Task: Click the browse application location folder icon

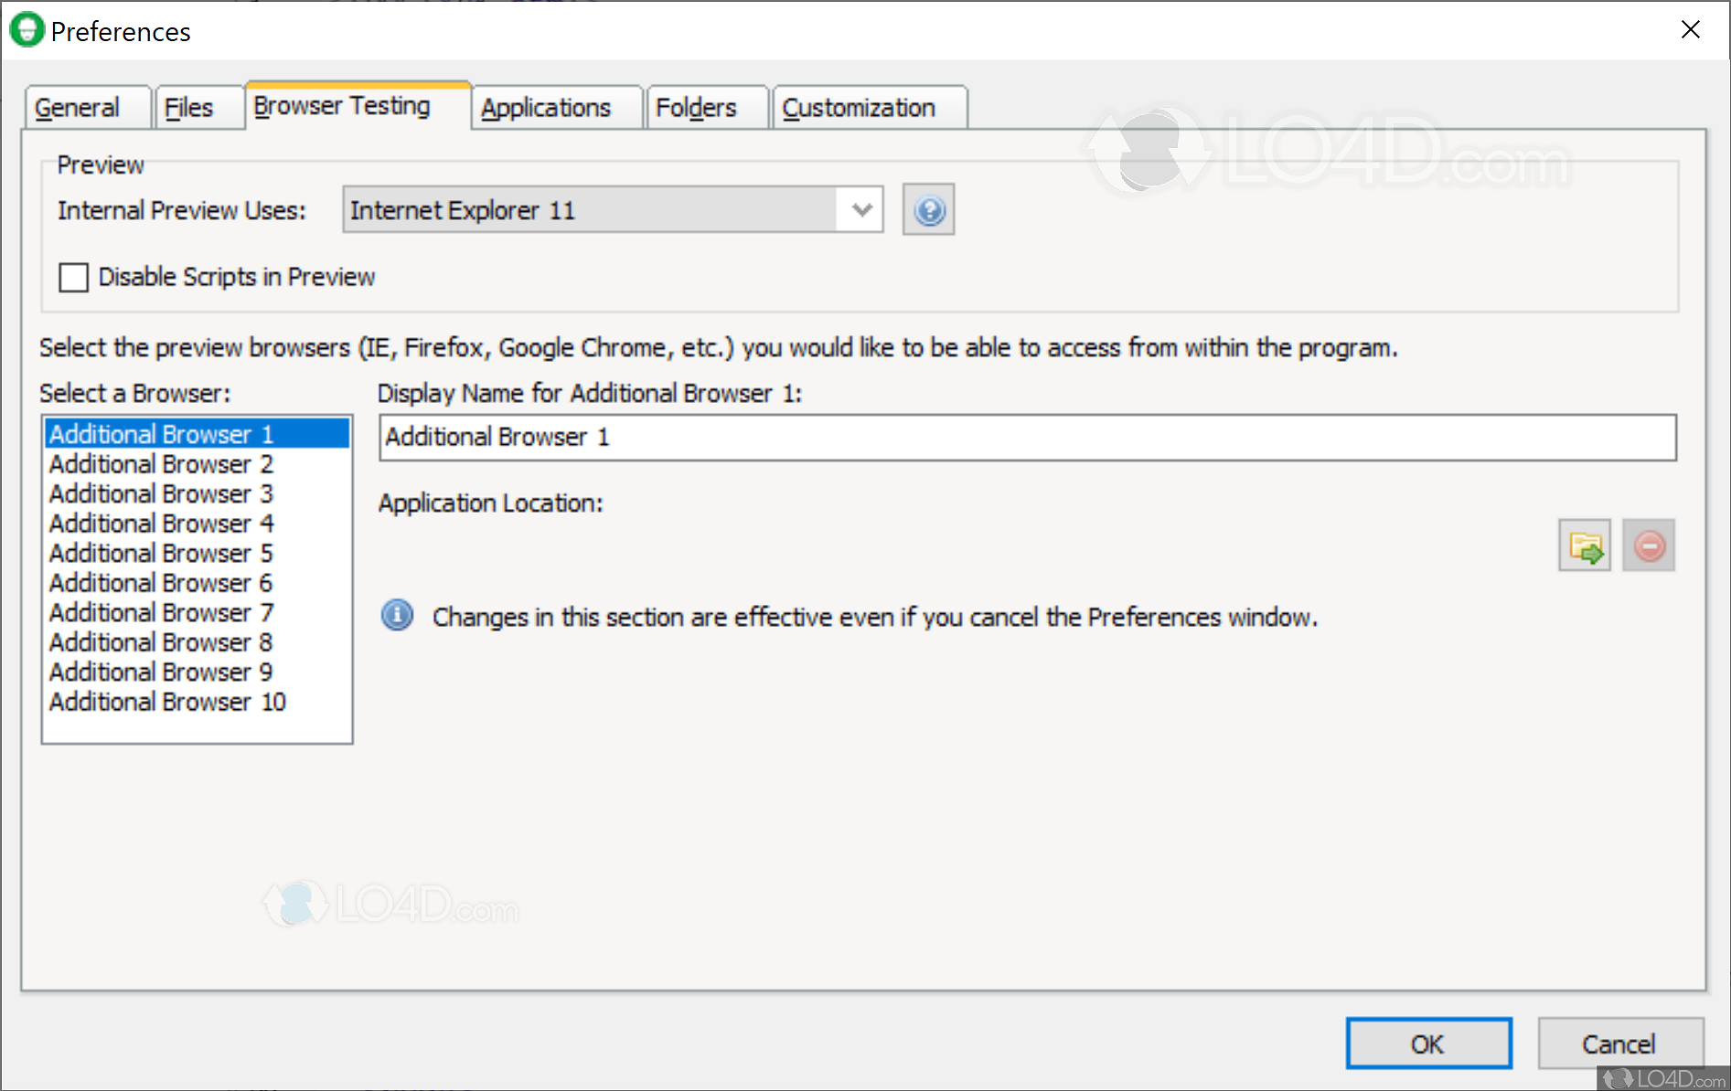Action: 1584,545
